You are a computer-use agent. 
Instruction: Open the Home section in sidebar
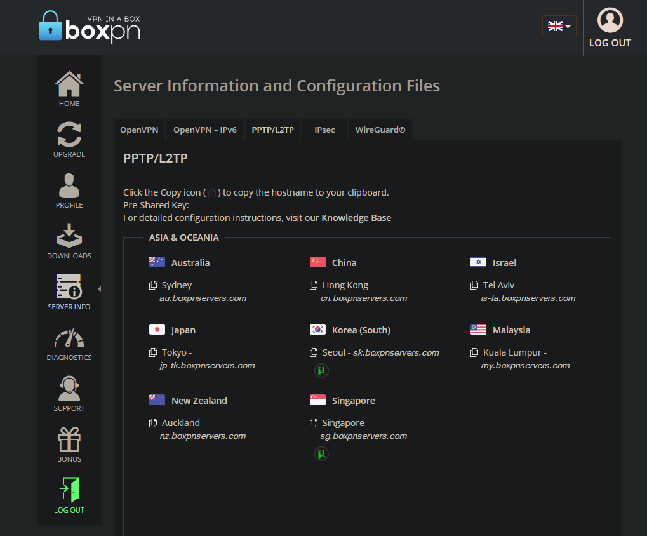(x=69, y=89)
